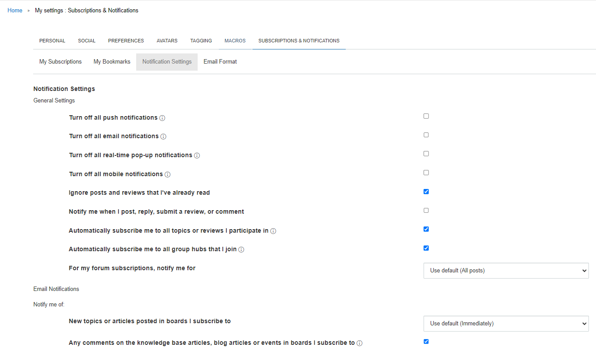Disable automatic subscription to joined group hubs
The height and width of the screenshot is (351, 596).
426,248
